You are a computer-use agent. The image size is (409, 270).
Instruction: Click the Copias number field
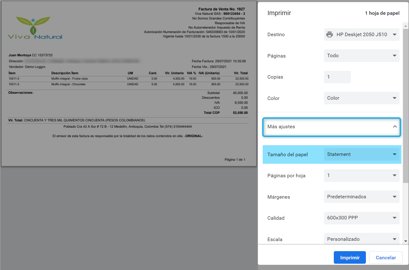click(x=337, y=77)
